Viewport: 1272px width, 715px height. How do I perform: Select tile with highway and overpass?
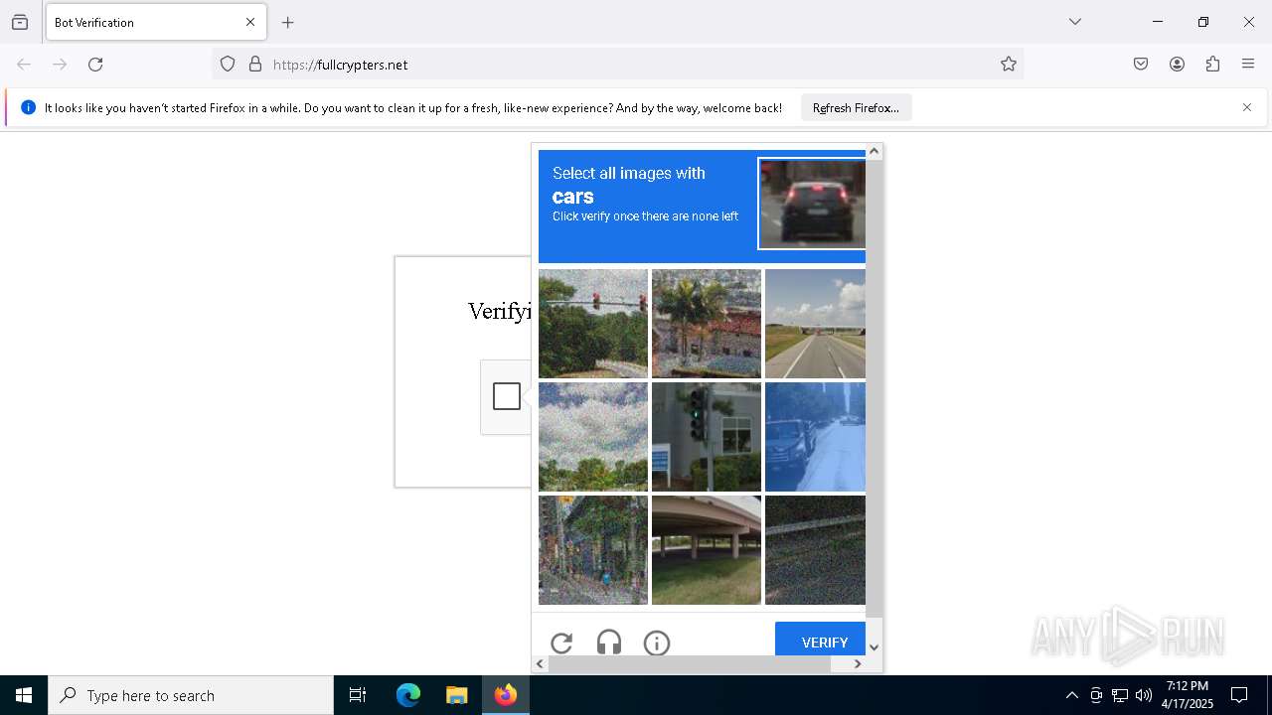coord(815,324)
